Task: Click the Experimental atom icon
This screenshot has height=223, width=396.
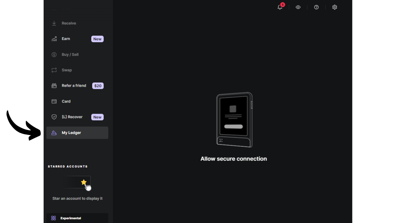Action: point(54,218)
